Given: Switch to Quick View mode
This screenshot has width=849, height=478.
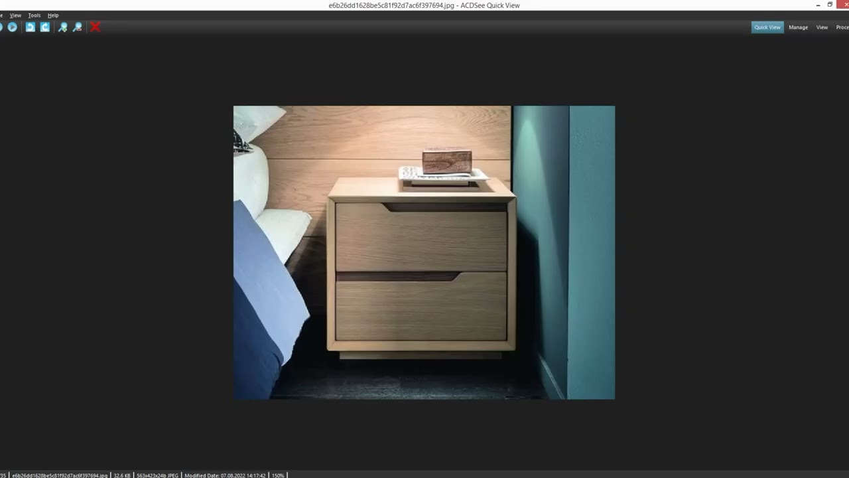Looking at the screenshot, I should tap(767, 27).
